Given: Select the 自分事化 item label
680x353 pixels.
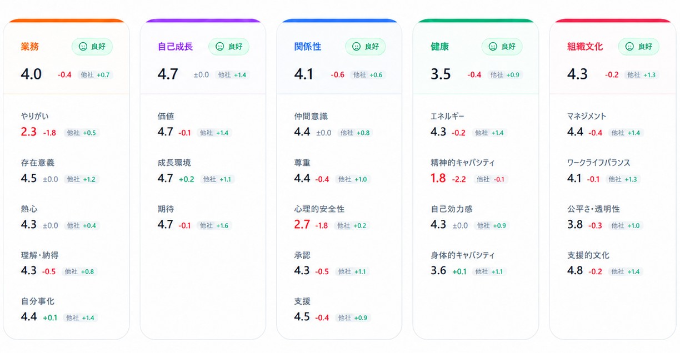Looking at the screenshot, I should [38, 301].
